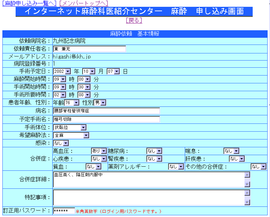270x217 pixels.
Task: Click the 訂正用パスワード password field
Action: (x=64, y=211)
